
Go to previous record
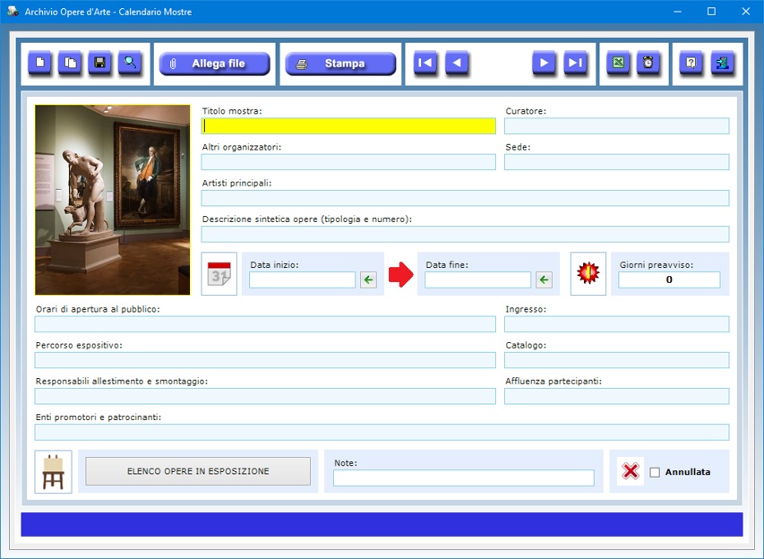click(x=457, y=63)
